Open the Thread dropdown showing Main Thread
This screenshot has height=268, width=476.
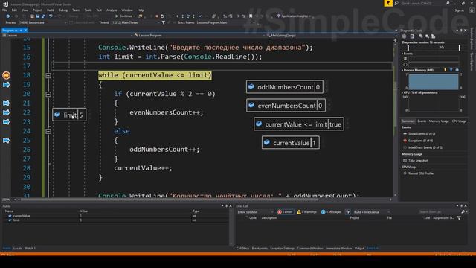coord(135,22)
